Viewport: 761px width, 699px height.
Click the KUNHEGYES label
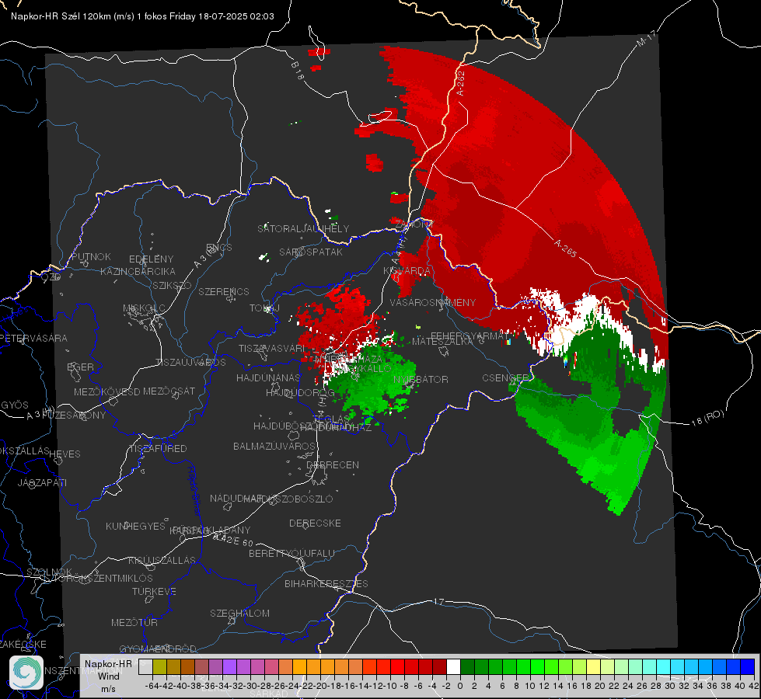pos(135,527)
